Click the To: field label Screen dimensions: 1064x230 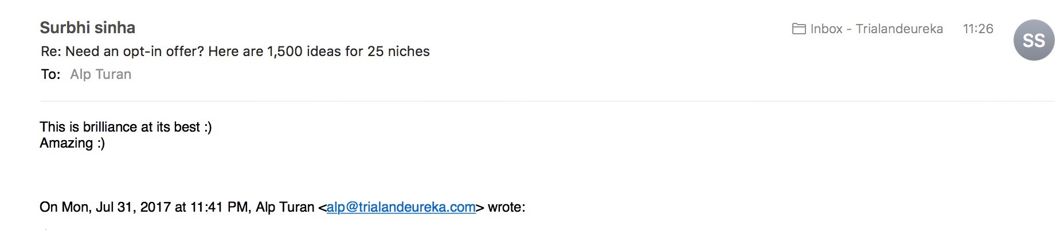pos(50,74)
